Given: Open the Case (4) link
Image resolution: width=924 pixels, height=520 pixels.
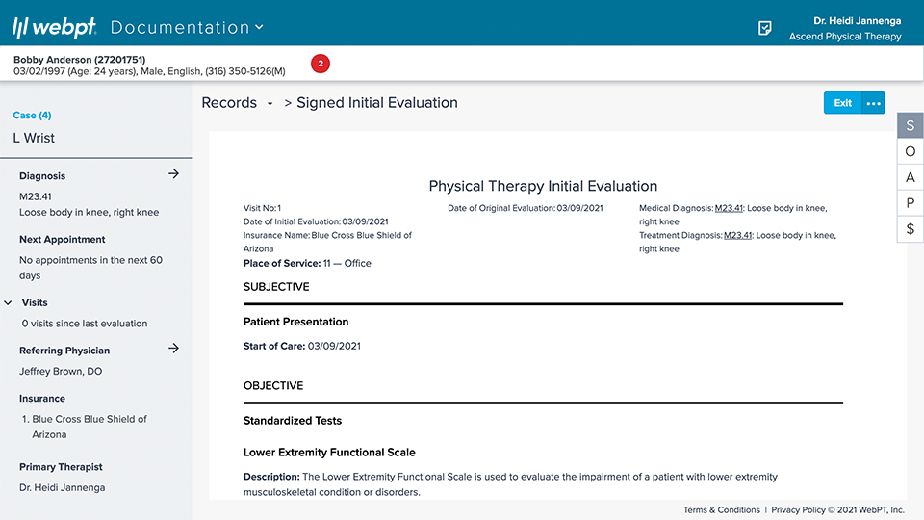Looking at the screenshot, I should 32,116.
